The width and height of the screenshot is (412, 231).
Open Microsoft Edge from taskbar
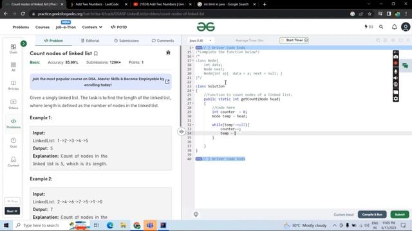pos(110,225)
